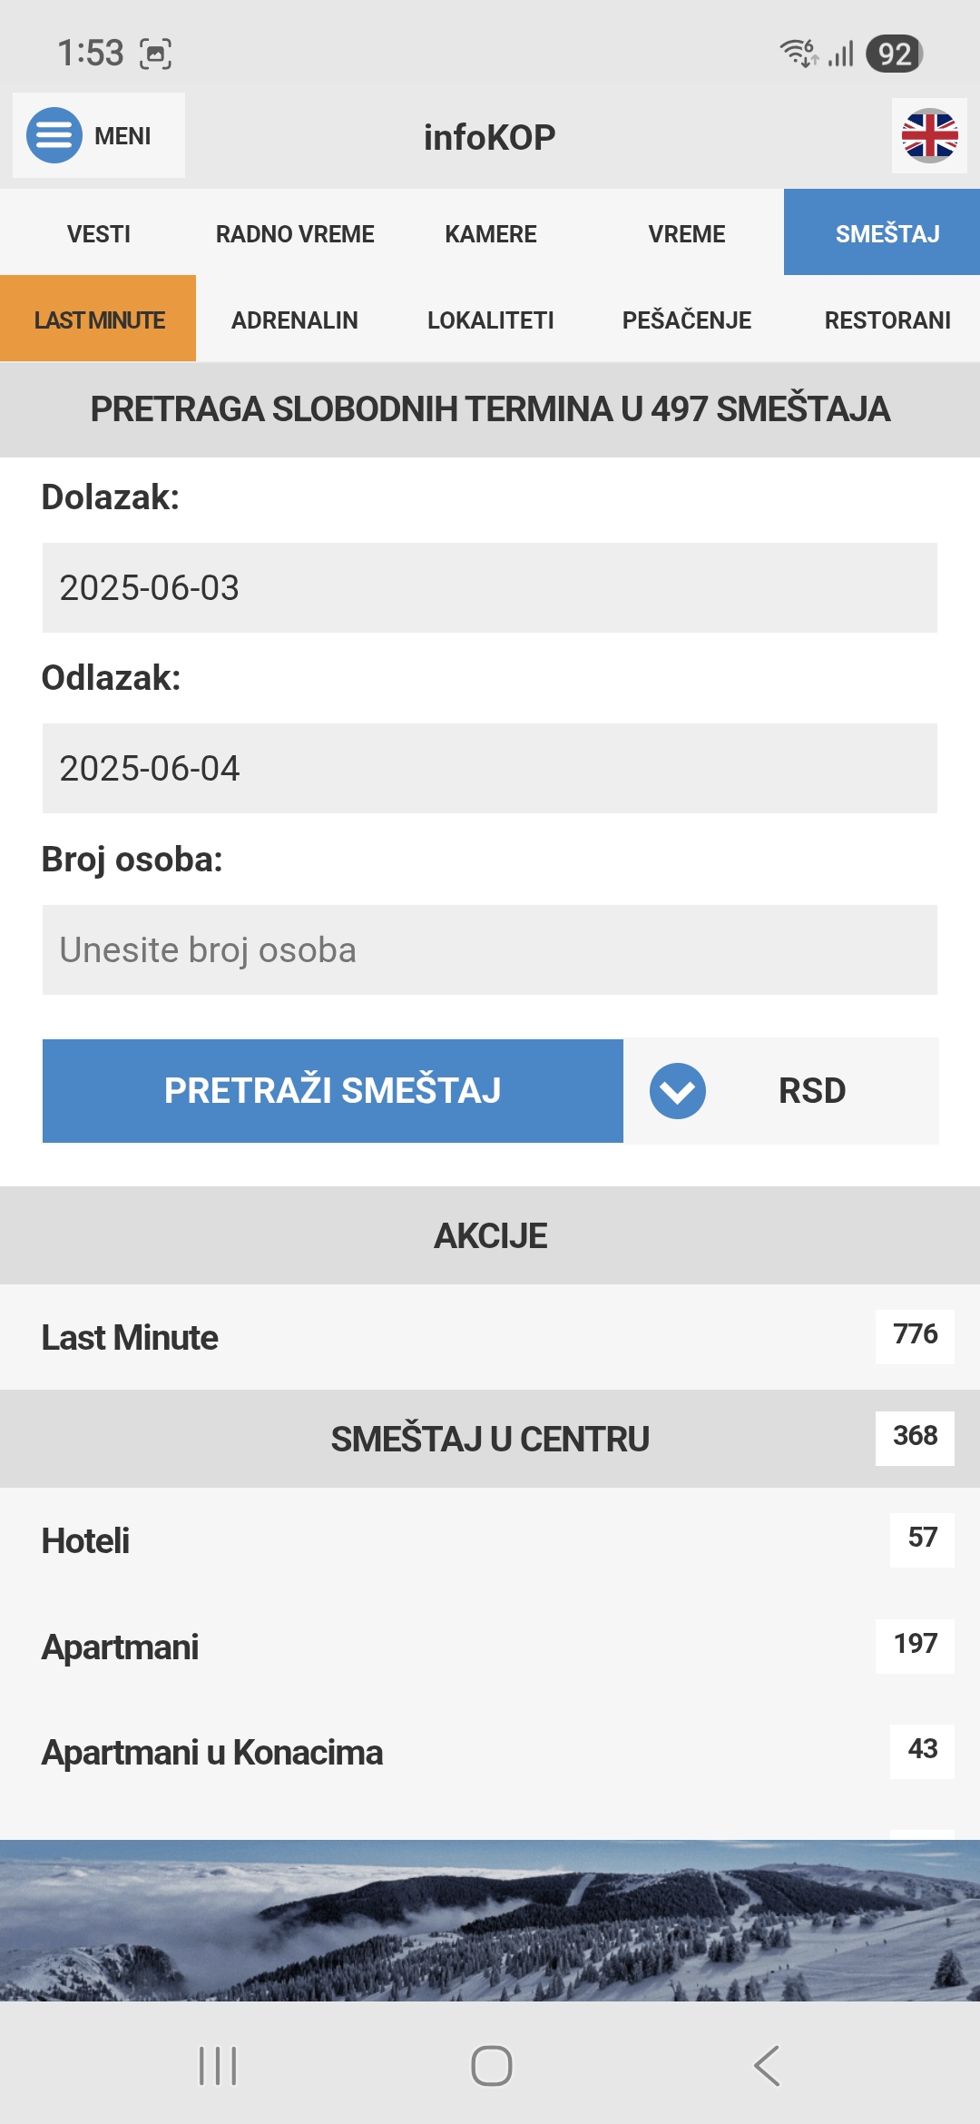980x2124 pixels.
Task: Open the Dolazak arrival date picker
Action: 490,588
